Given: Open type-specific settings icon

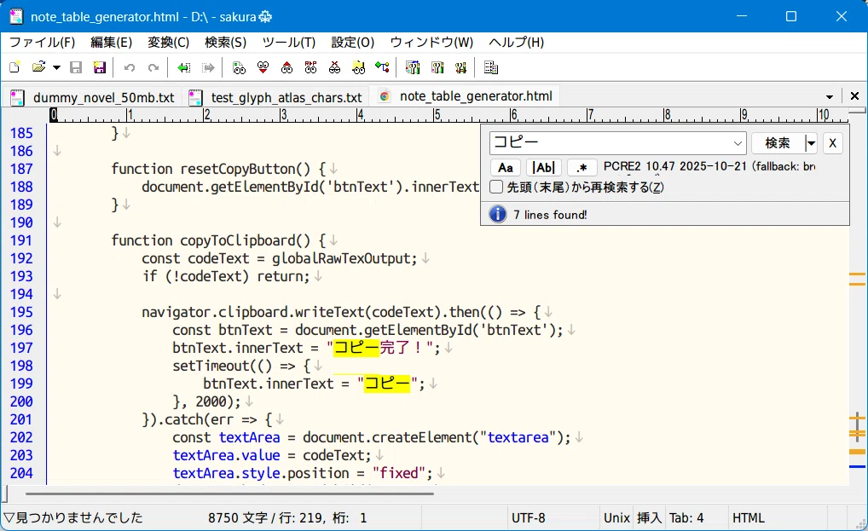Looking at the screenshot, I should tap(437, 67).
